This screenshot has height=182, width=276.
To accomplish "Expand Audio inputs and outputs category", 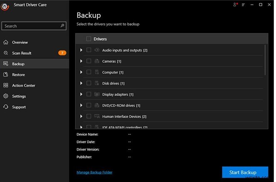I will tap(81, 50).
